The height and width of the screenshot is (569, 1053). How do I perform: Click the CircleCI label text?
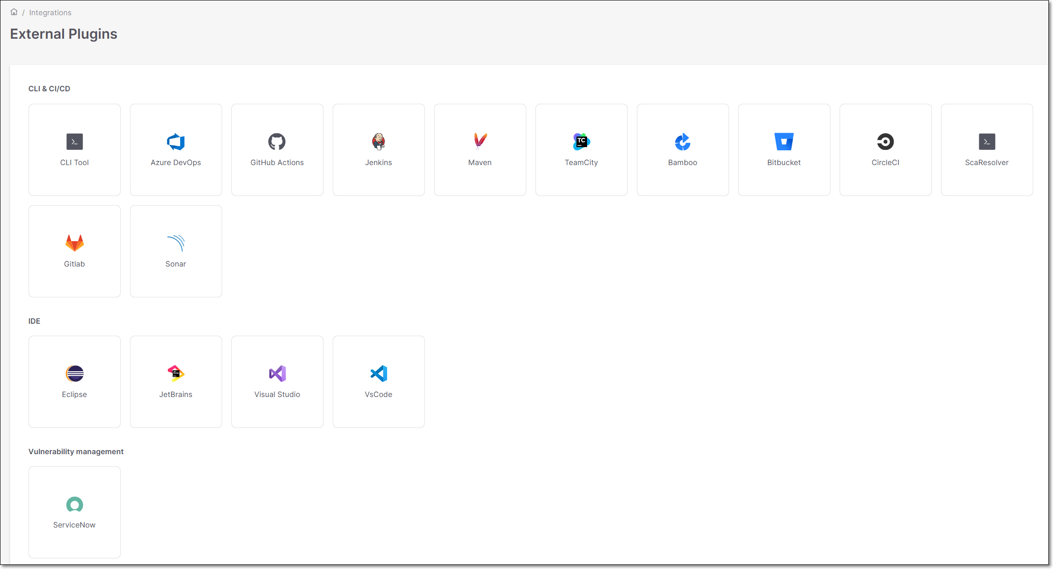click(885, 162)
